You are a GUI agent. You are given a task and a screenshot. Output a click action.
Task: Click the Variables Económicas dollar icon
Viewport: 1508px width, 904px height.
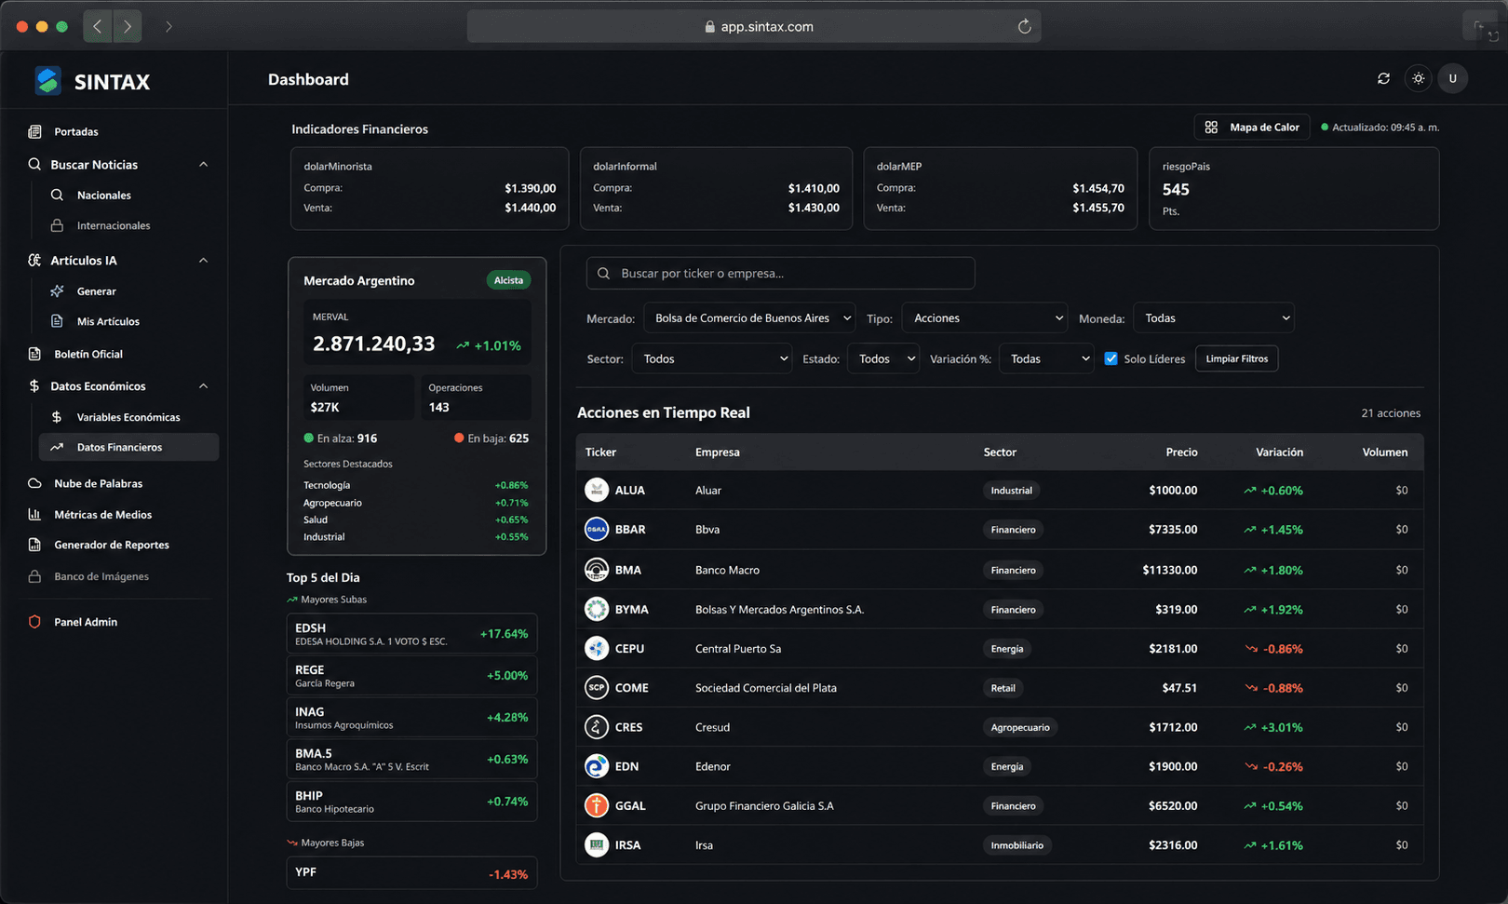(x=57, y=417)
